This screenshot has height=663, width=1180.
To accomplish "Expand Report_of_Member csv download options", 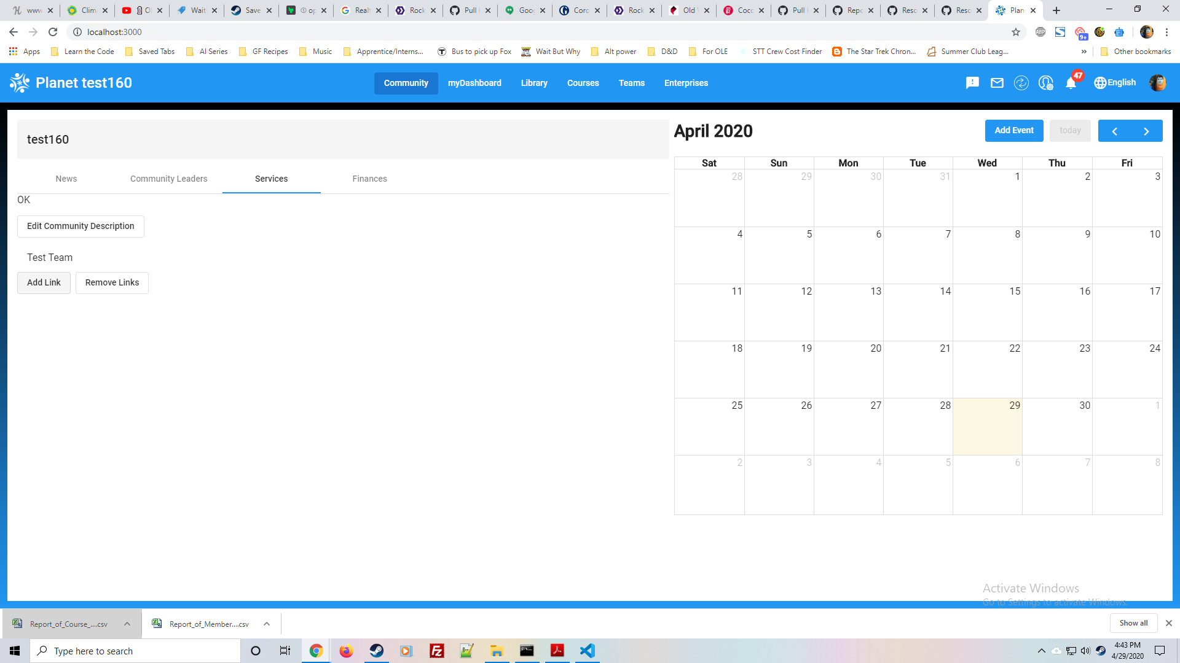I will (x=267, y=624).
